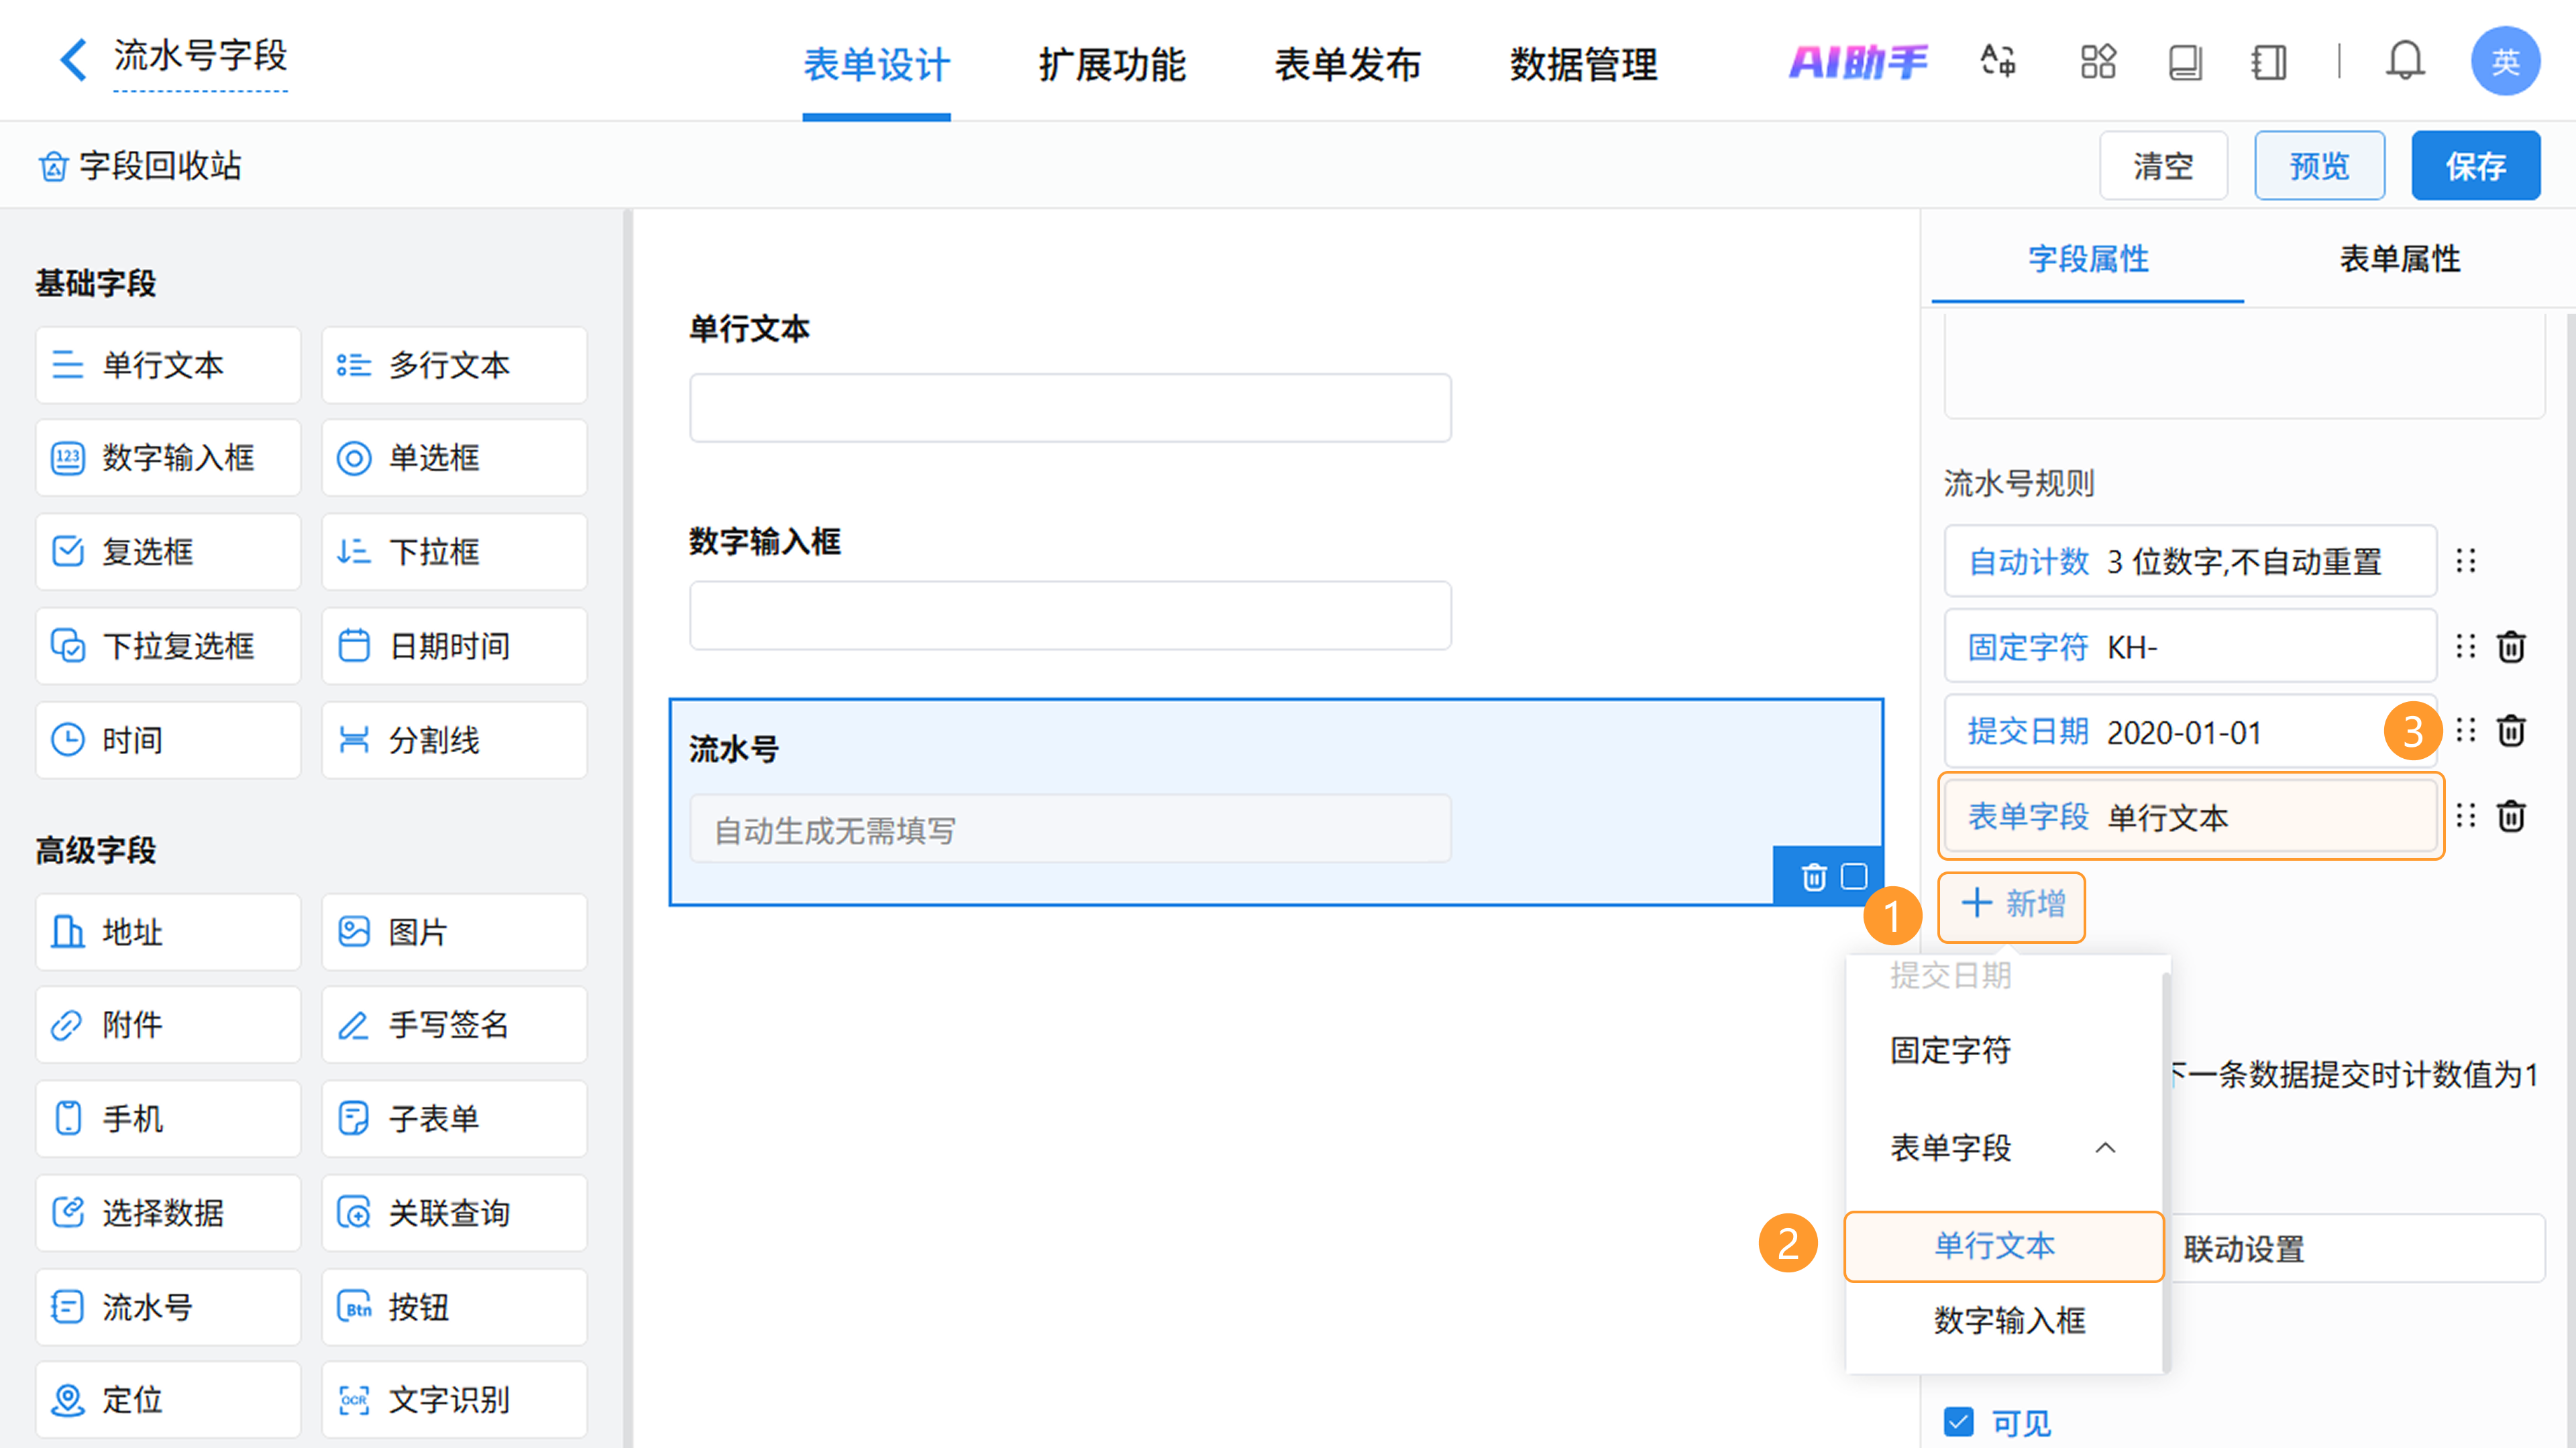Collapse the 表单字段 submenu
The height and width of the screenshot is (1448, 2576).
pos(2104,1148)
